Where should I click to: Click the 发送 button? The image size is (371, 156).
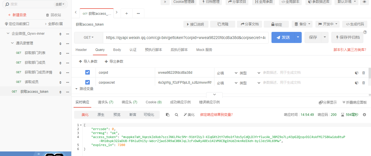pos(283,38)
